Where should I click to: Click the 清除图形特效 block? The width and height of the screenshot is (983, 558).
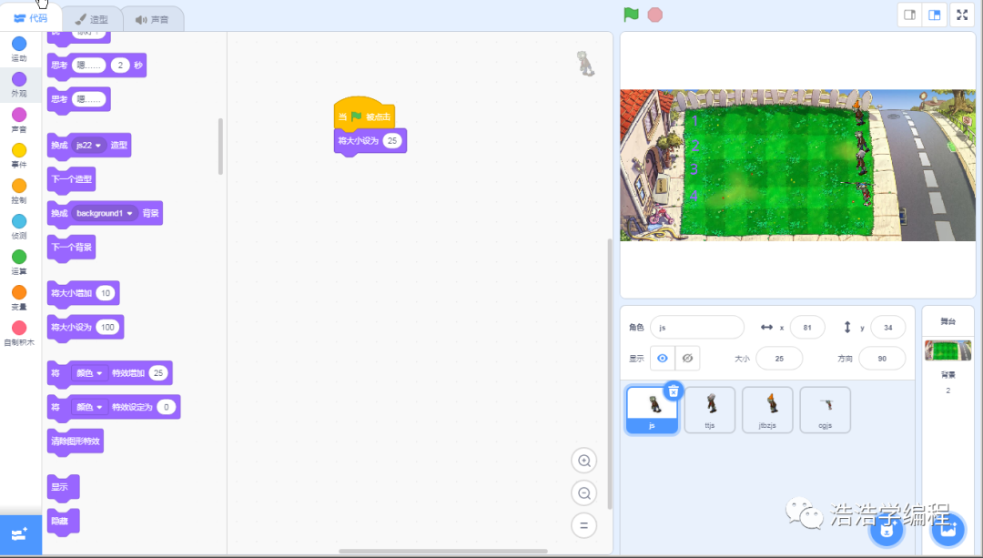76,441
